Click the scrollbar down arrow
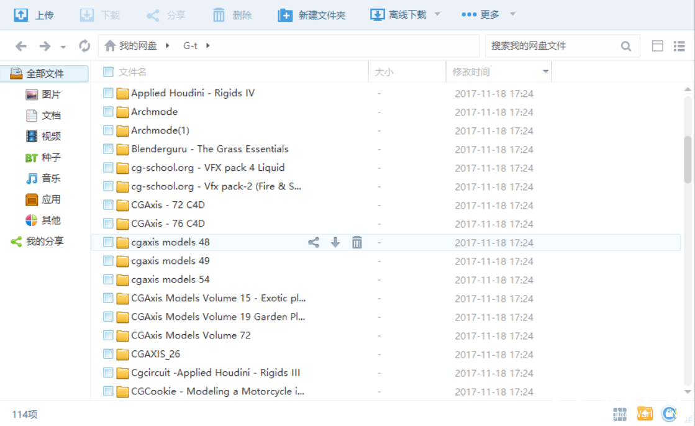Image resolution: width=695 pixels, height=426 pixels. pyautogui.click(x=688, y=391)
